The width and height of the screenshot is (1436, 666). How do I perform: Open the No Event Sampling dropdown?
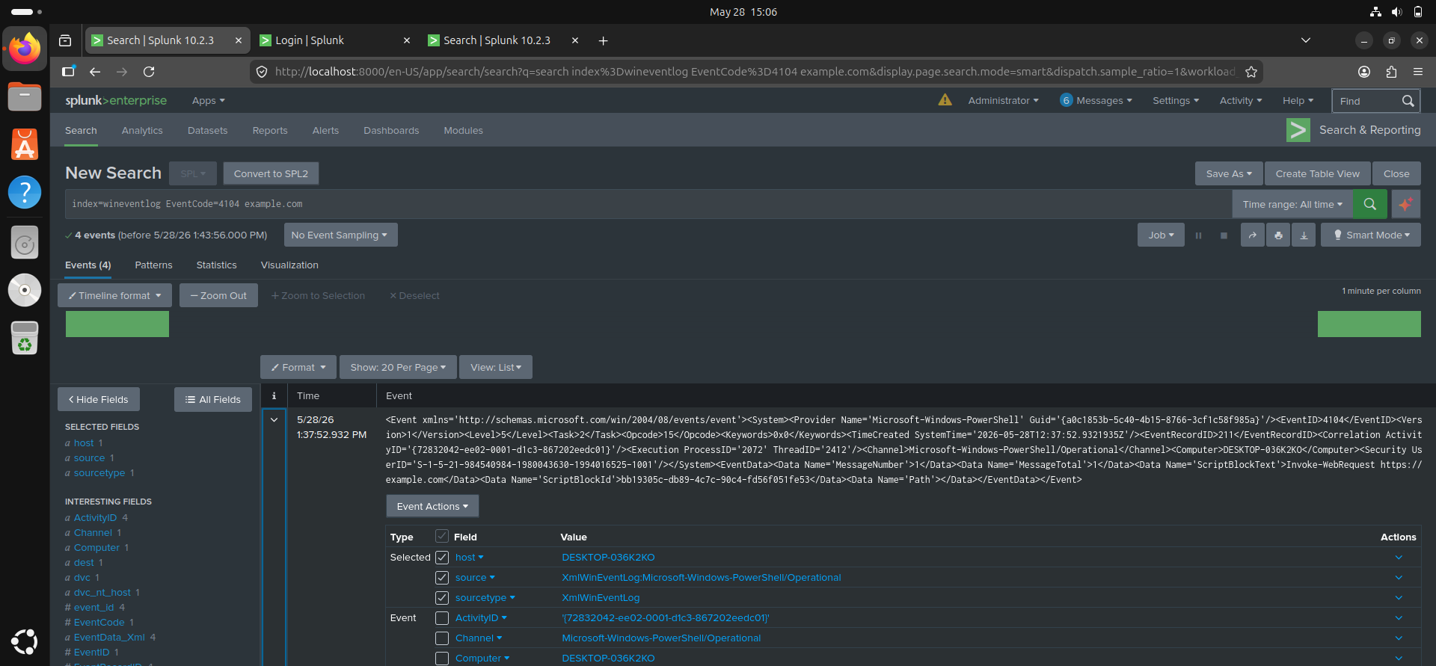(x=340, y=235)
